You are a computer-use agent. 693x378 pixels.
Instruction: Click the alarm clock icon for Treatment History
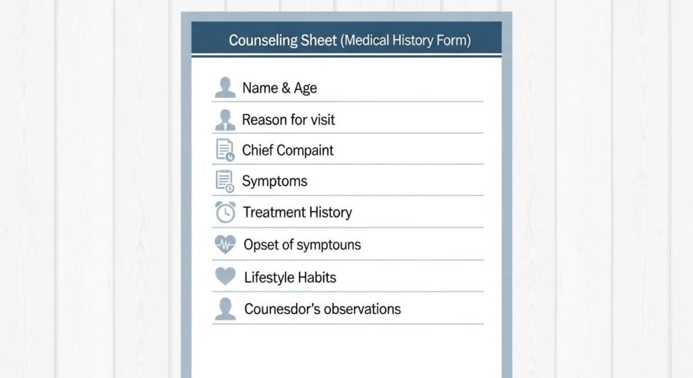coord(225,212)
